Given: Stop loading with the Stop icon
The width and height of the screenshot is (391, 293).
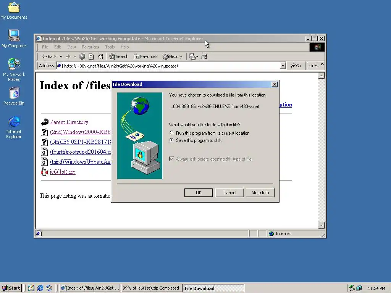Looking at the screenshot, I should point(82,56).
